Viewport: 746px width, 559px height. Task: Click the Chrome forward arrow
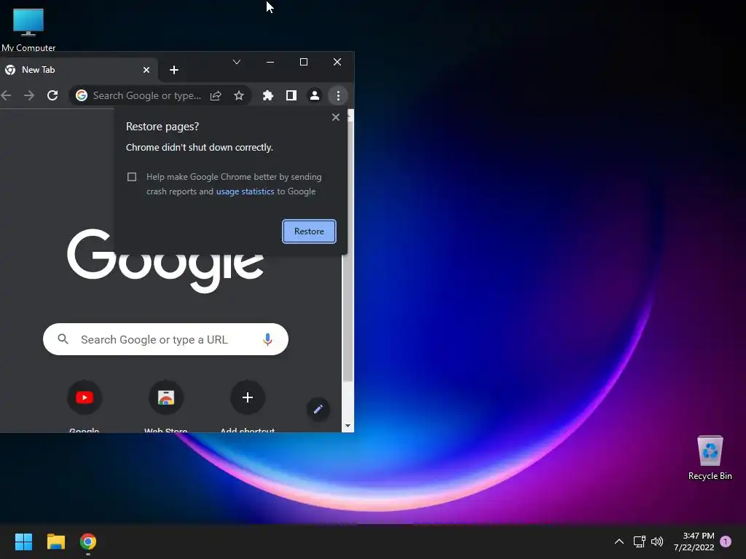[29, 95]
